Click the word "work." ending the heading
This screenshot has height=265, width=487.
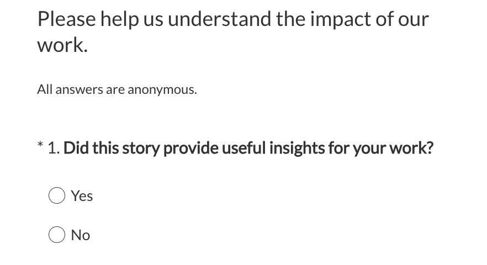[62, 45]
